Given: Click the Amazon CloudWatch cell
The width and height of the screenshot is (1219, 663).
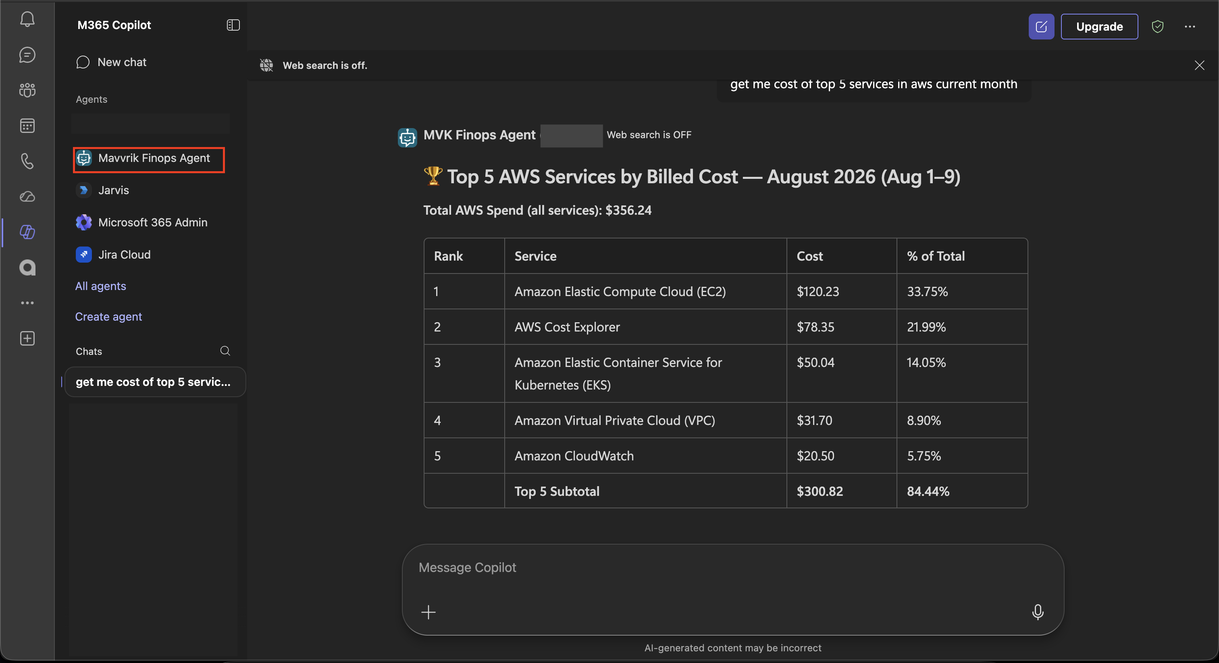Looking at the screenshot, I should (645, 456).
